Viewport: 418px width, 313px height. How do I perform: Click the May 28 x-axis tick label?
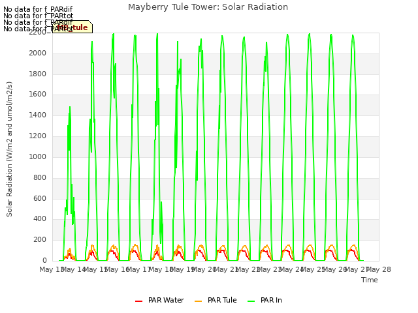click(x=379, y=269)
